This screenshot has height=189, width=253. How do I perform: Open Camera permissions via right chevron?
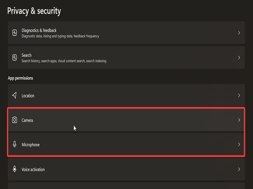pos(239,120)
